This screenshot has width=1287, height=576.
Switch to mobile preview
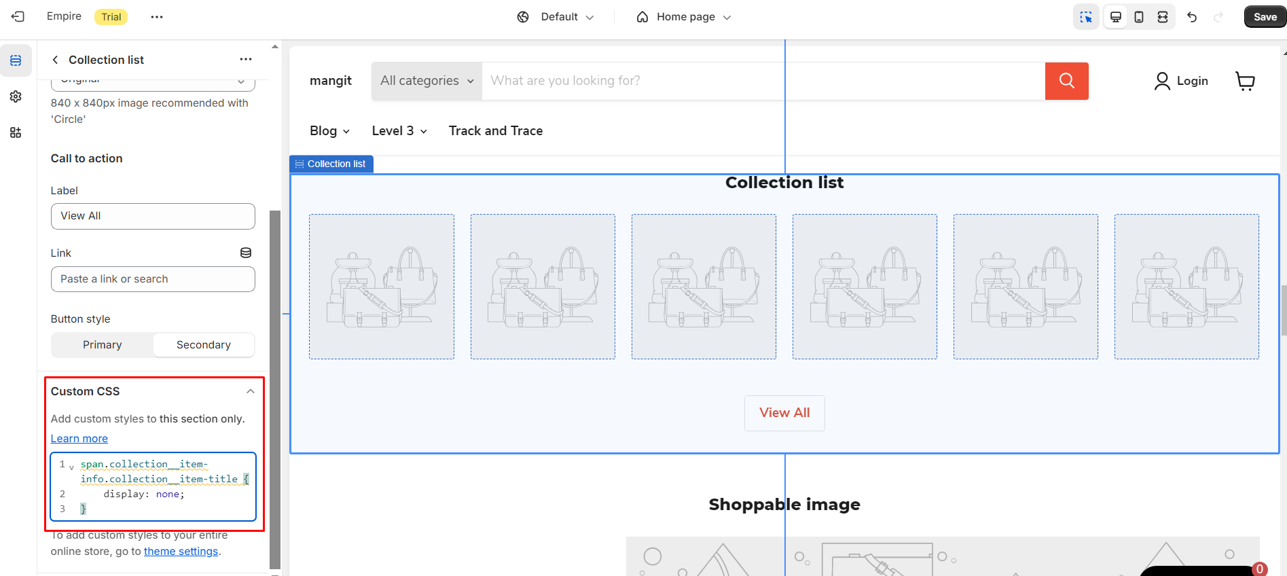(x=1139, y=17)
